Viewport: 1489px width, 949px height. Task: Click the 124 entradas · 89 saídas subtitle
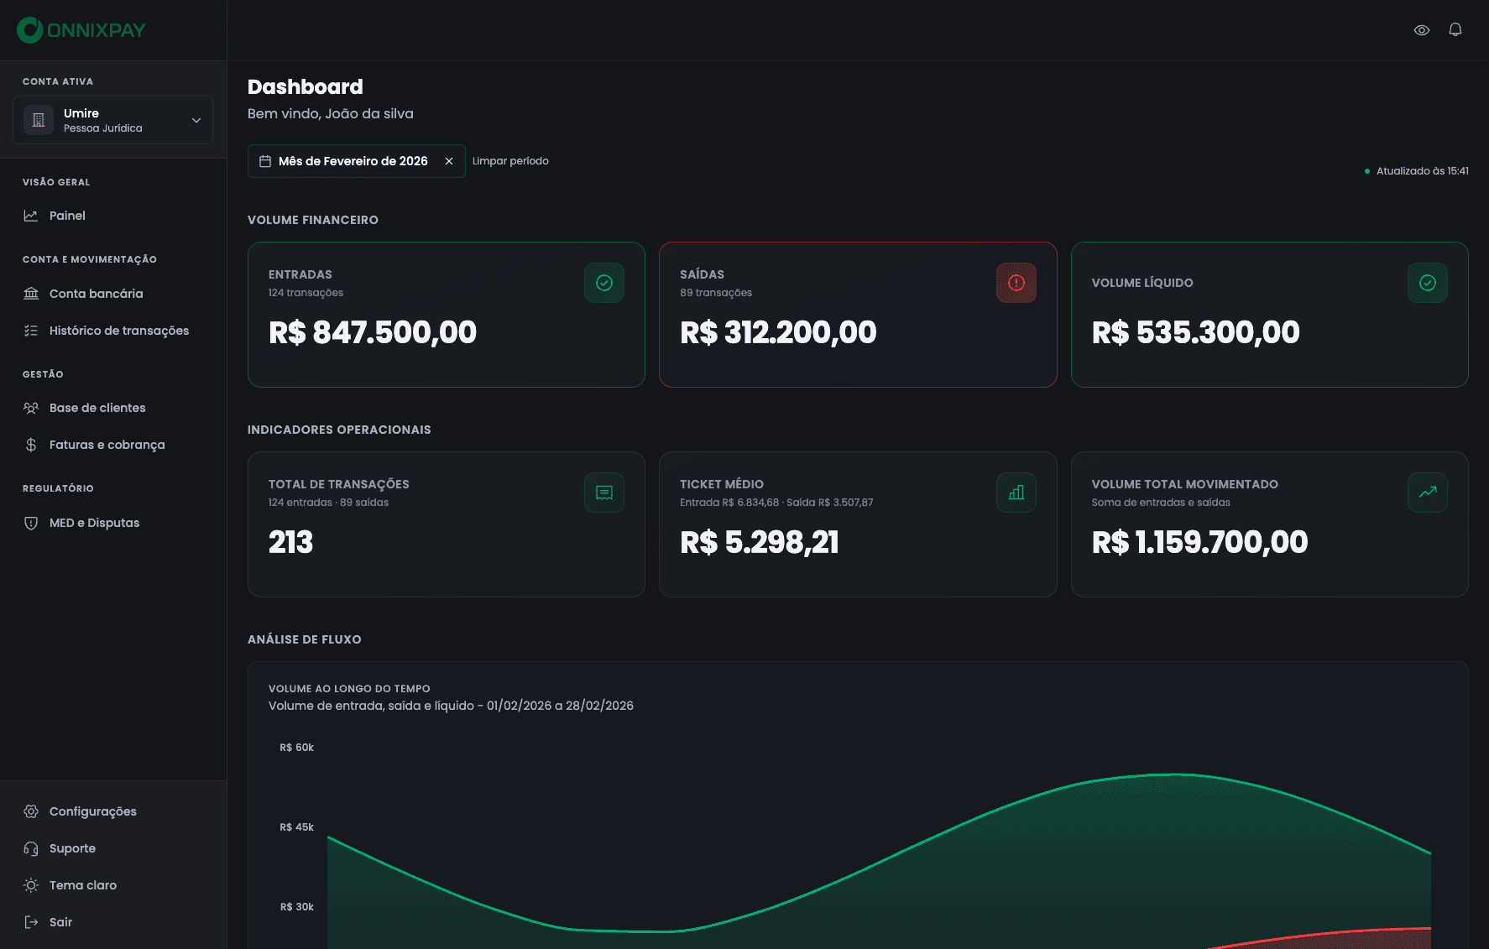328,503
